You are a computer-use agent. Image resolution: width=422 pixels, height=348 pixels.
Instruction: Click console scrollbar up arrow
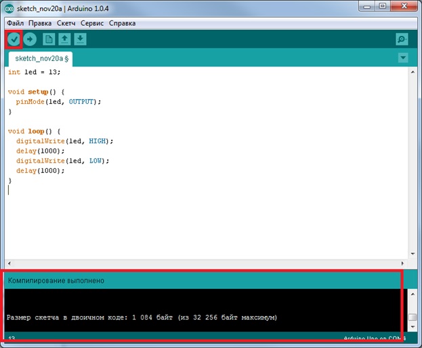[x=413, y=294]
